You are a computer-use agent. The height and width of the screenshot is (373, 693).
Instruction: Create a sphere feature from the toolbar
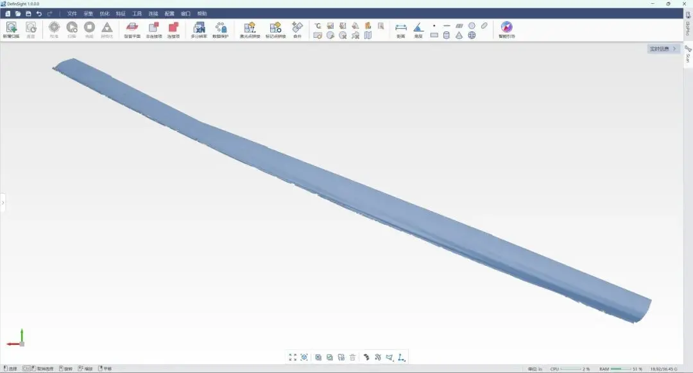[x=472, y=35]
